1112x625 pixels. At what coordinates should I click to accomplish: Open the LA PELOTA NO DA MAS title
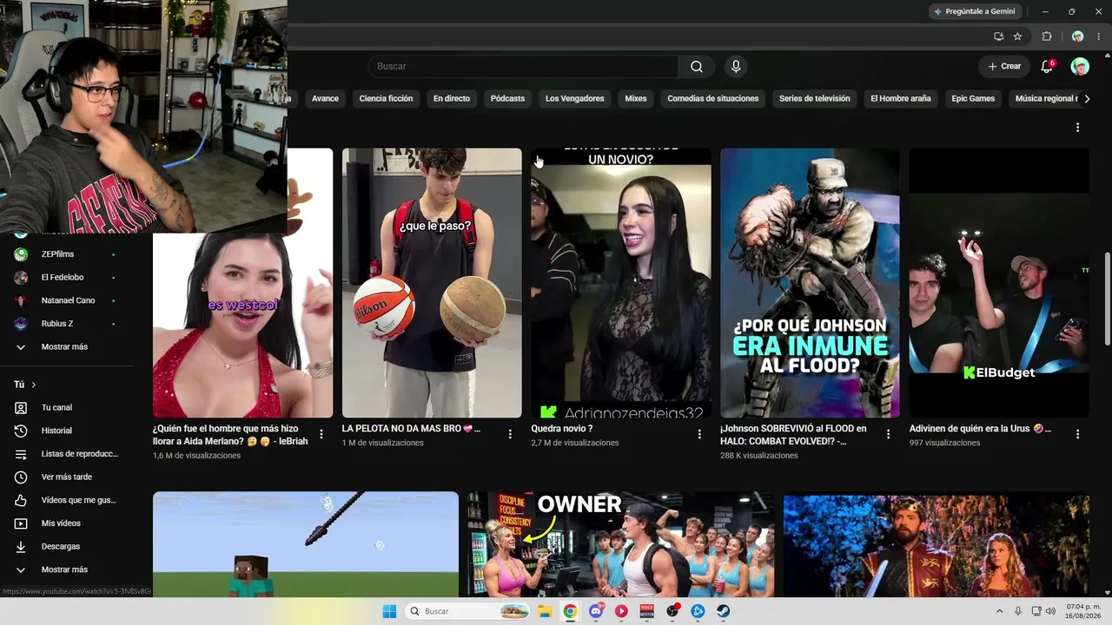411,429
